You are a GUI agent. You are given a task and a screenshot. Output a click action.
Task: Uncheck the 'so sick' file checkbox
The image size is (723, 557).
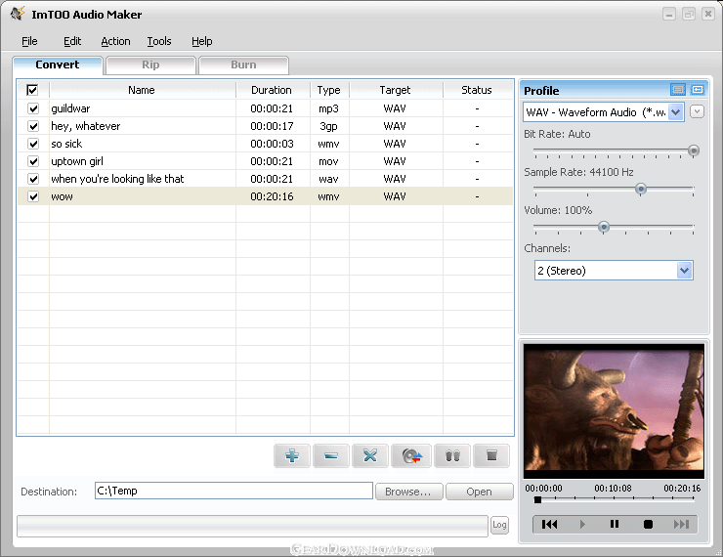(x=33, y=144)
